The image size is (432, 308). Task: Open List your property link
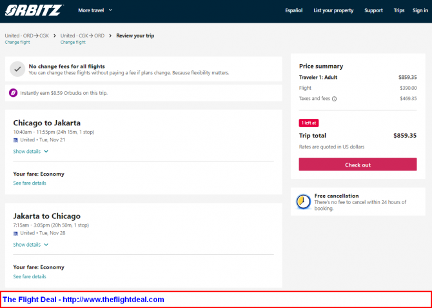(333, 10)
